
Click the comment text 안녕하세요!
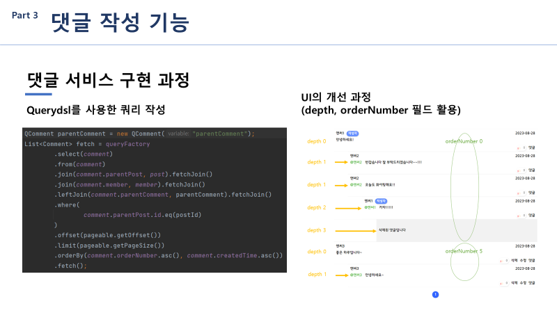pyautogui.click(x=345, y=140)
